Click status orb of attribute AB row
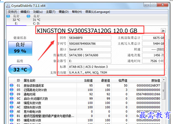Image resolution: width=173 pixels, height=124 pixels. pos(11,103)
